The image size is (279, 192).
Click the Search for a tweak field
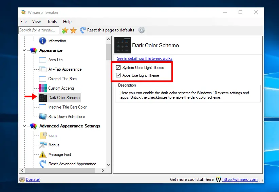39,30
